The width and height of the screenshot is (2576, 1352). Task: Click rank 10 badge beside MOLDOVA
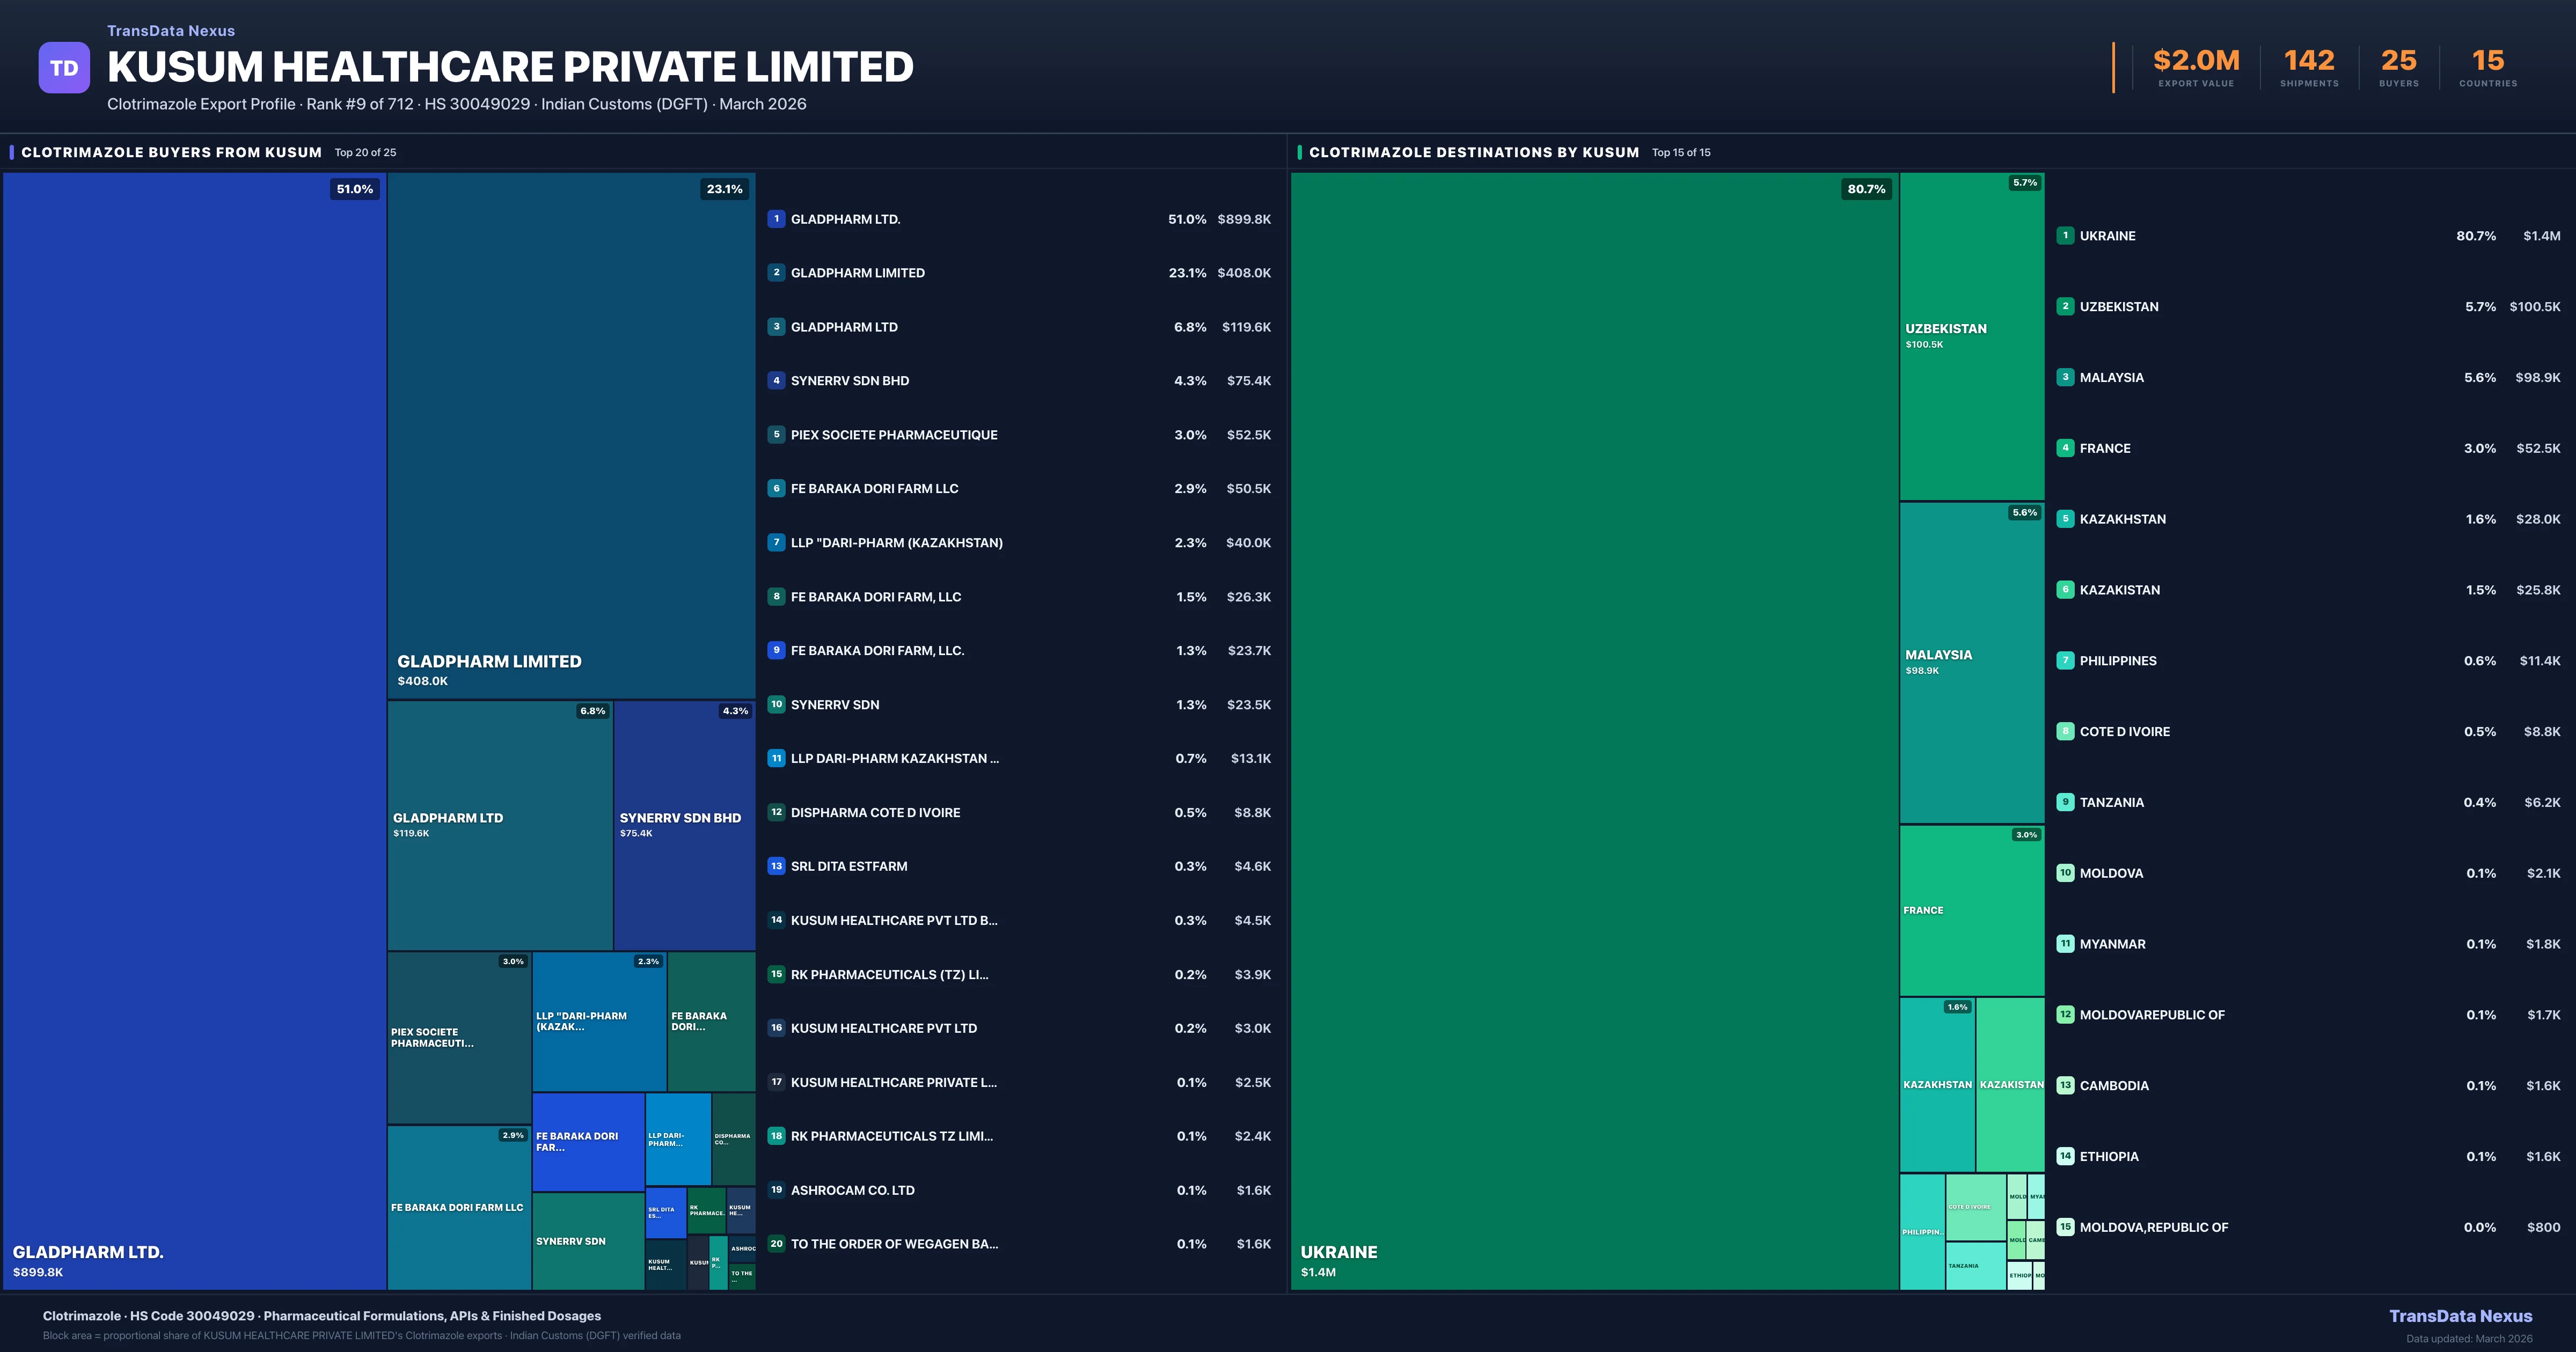pyautogui.click(x=2065, y=873)
